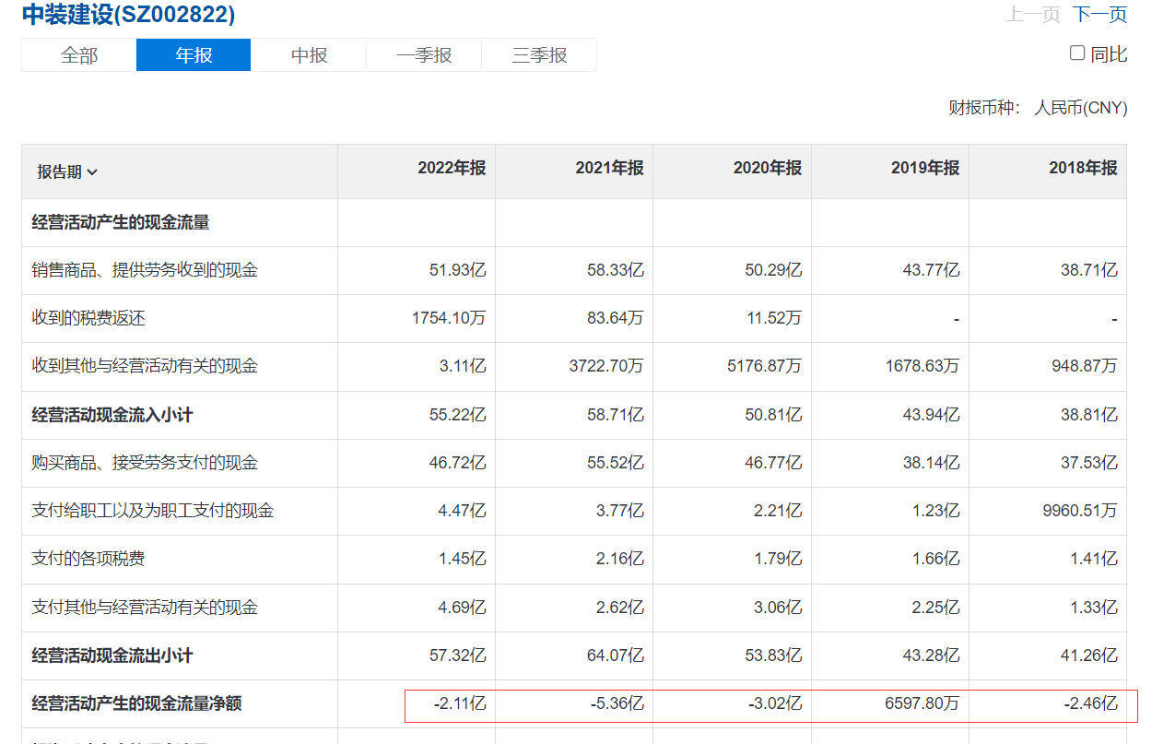Open the 中装建设(SZ002822) stock title

128,15
